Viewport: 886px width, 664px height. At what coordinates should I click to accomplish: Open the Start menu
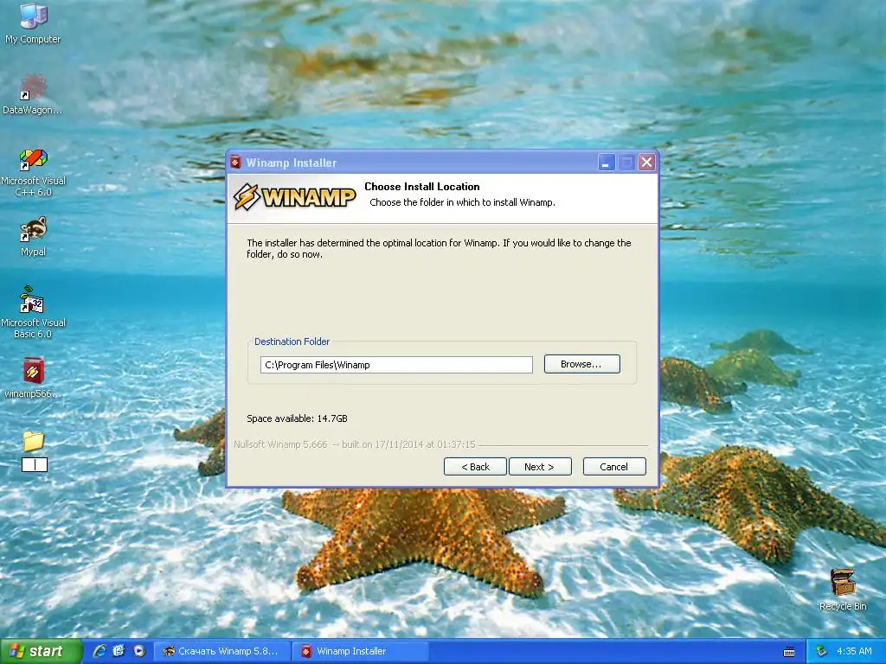[x=40, y=652]
